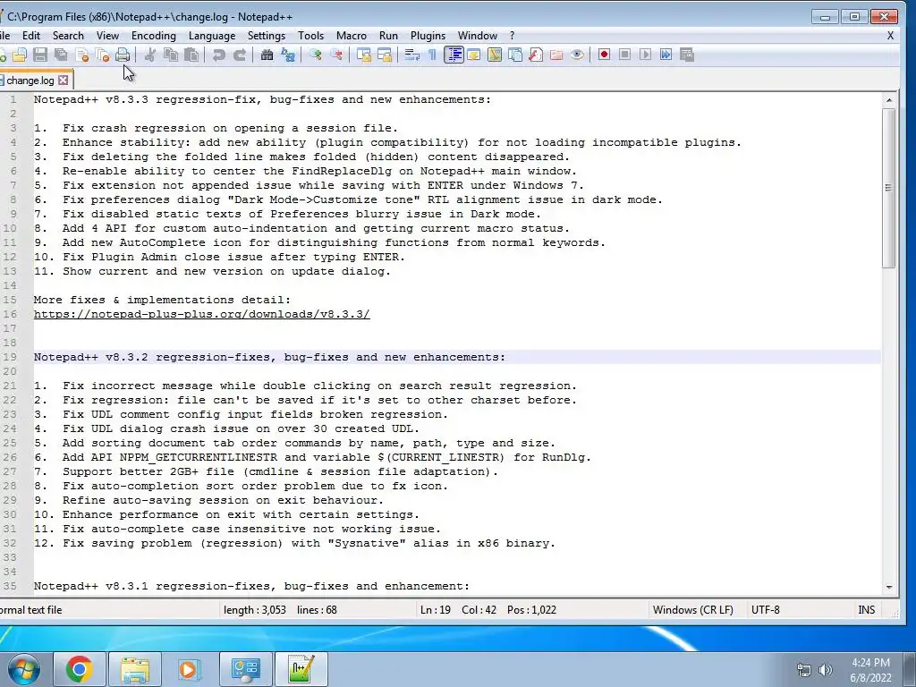
Task: Click the Save All toolbar icon
Action: pyautogui.click(x=61, y=55)
